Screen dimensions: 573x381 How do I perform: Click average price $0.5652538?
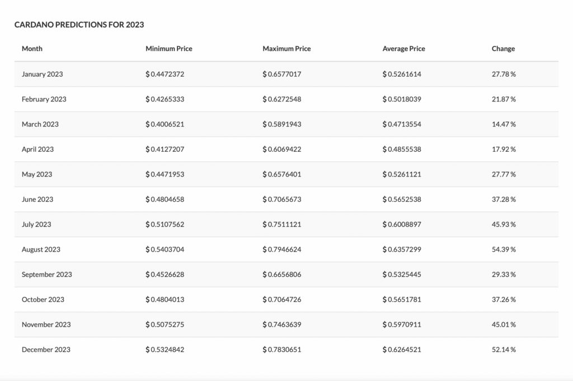click(402, 199)
